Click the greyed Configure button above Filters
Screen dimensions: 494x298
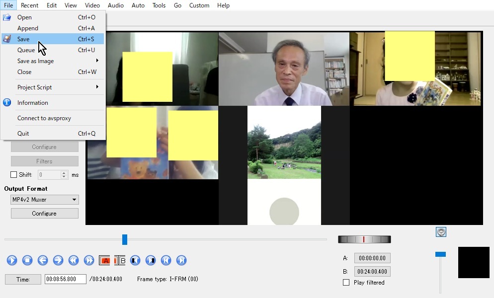(44, 147)
